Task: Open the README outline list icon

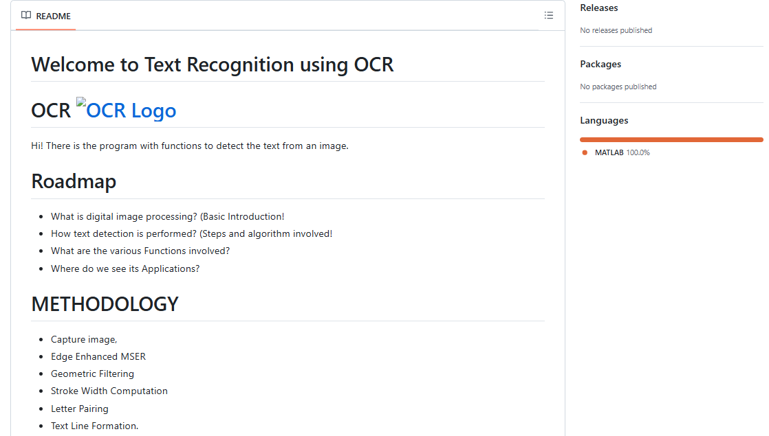Action: tap(548, 16)
